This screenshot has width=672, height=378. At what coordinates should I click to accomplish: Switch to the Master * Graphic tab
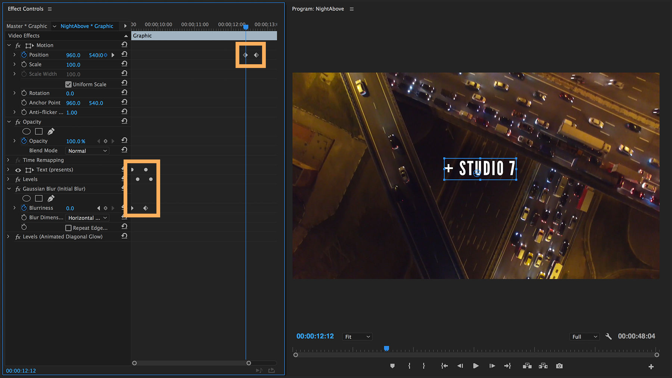coord(26,26)
